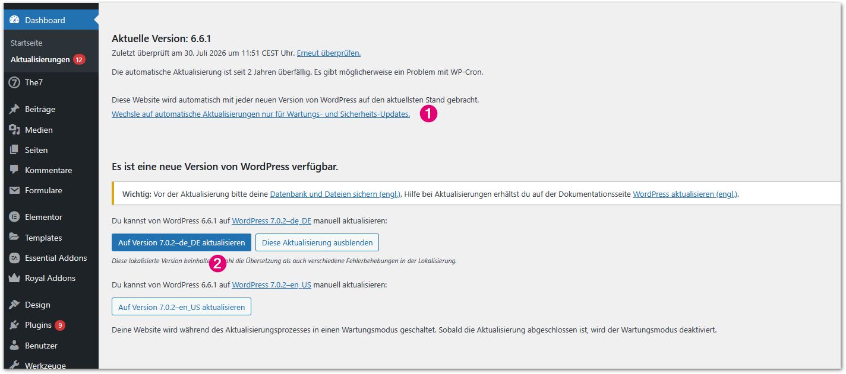The image size is (846, 374).
Task: Click 'Diese Aktualisierung ausblenden' button
Action: click(317, 242)
